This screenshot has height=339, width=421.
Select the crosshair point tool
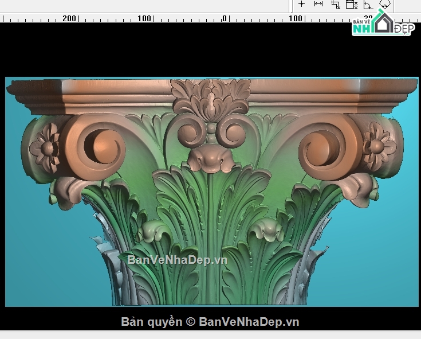click(x=302, y=5)
